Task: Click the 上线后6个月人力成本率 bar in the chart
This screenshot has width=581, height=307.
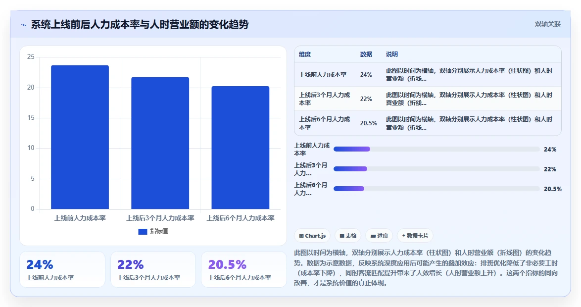Action: [x=241, y=148]
